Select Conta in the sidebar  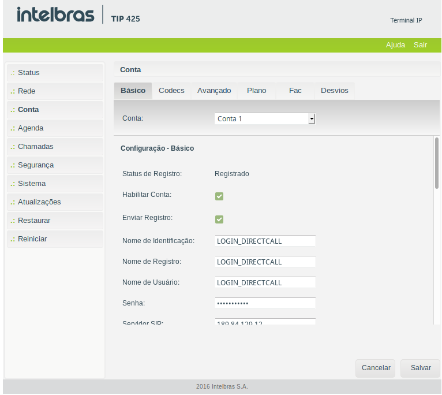tap(55, 110)
